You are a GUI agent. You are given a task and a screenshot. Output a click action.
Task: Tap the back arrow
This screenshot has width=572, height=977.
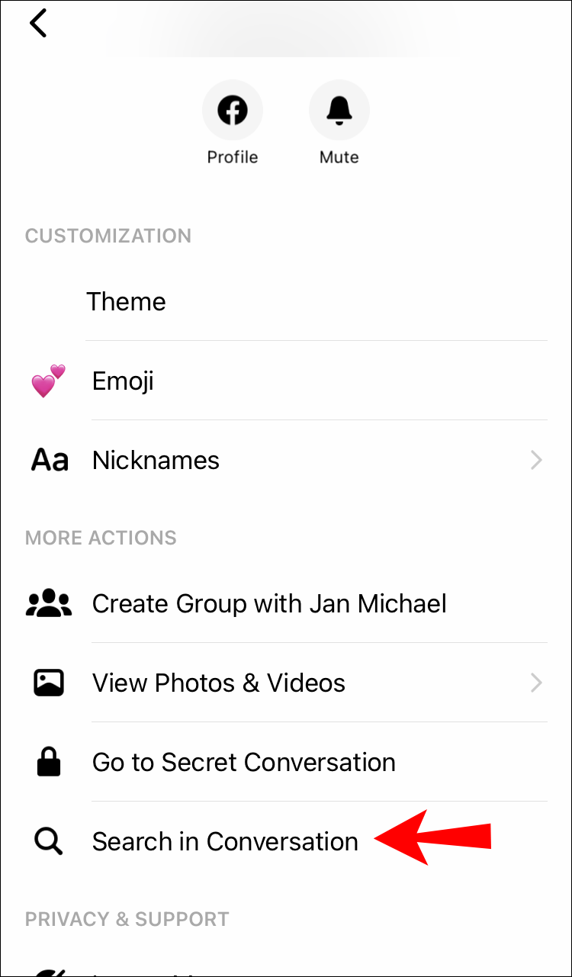tap(38, 23)
